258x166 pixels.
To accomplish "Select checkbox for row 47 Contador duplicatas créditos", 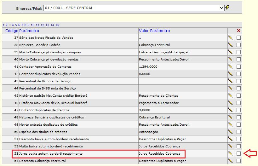I will (238, 110).
